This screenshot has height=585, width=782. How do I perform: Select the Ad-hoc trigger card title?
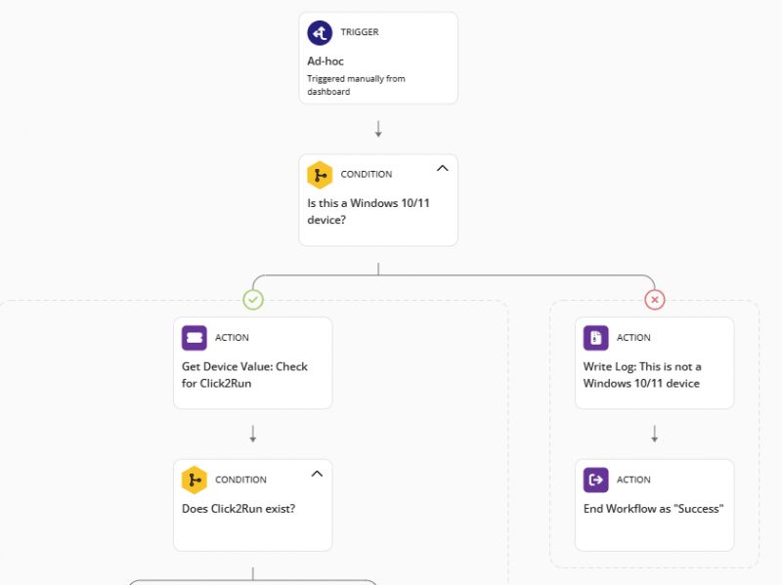326,62
